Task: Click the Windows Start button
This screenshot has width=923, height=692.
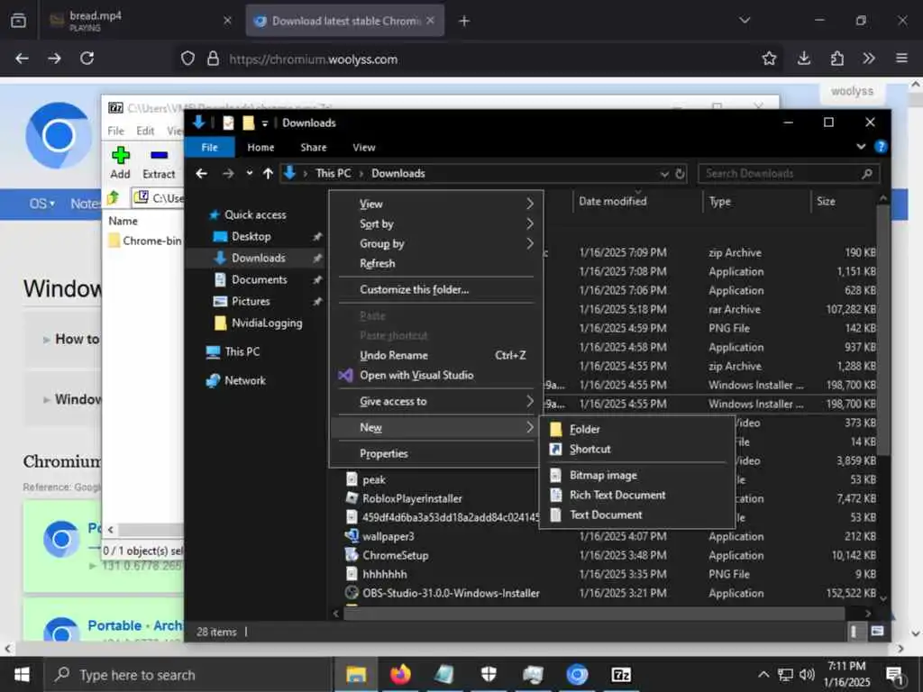Action: click(22, 674)
